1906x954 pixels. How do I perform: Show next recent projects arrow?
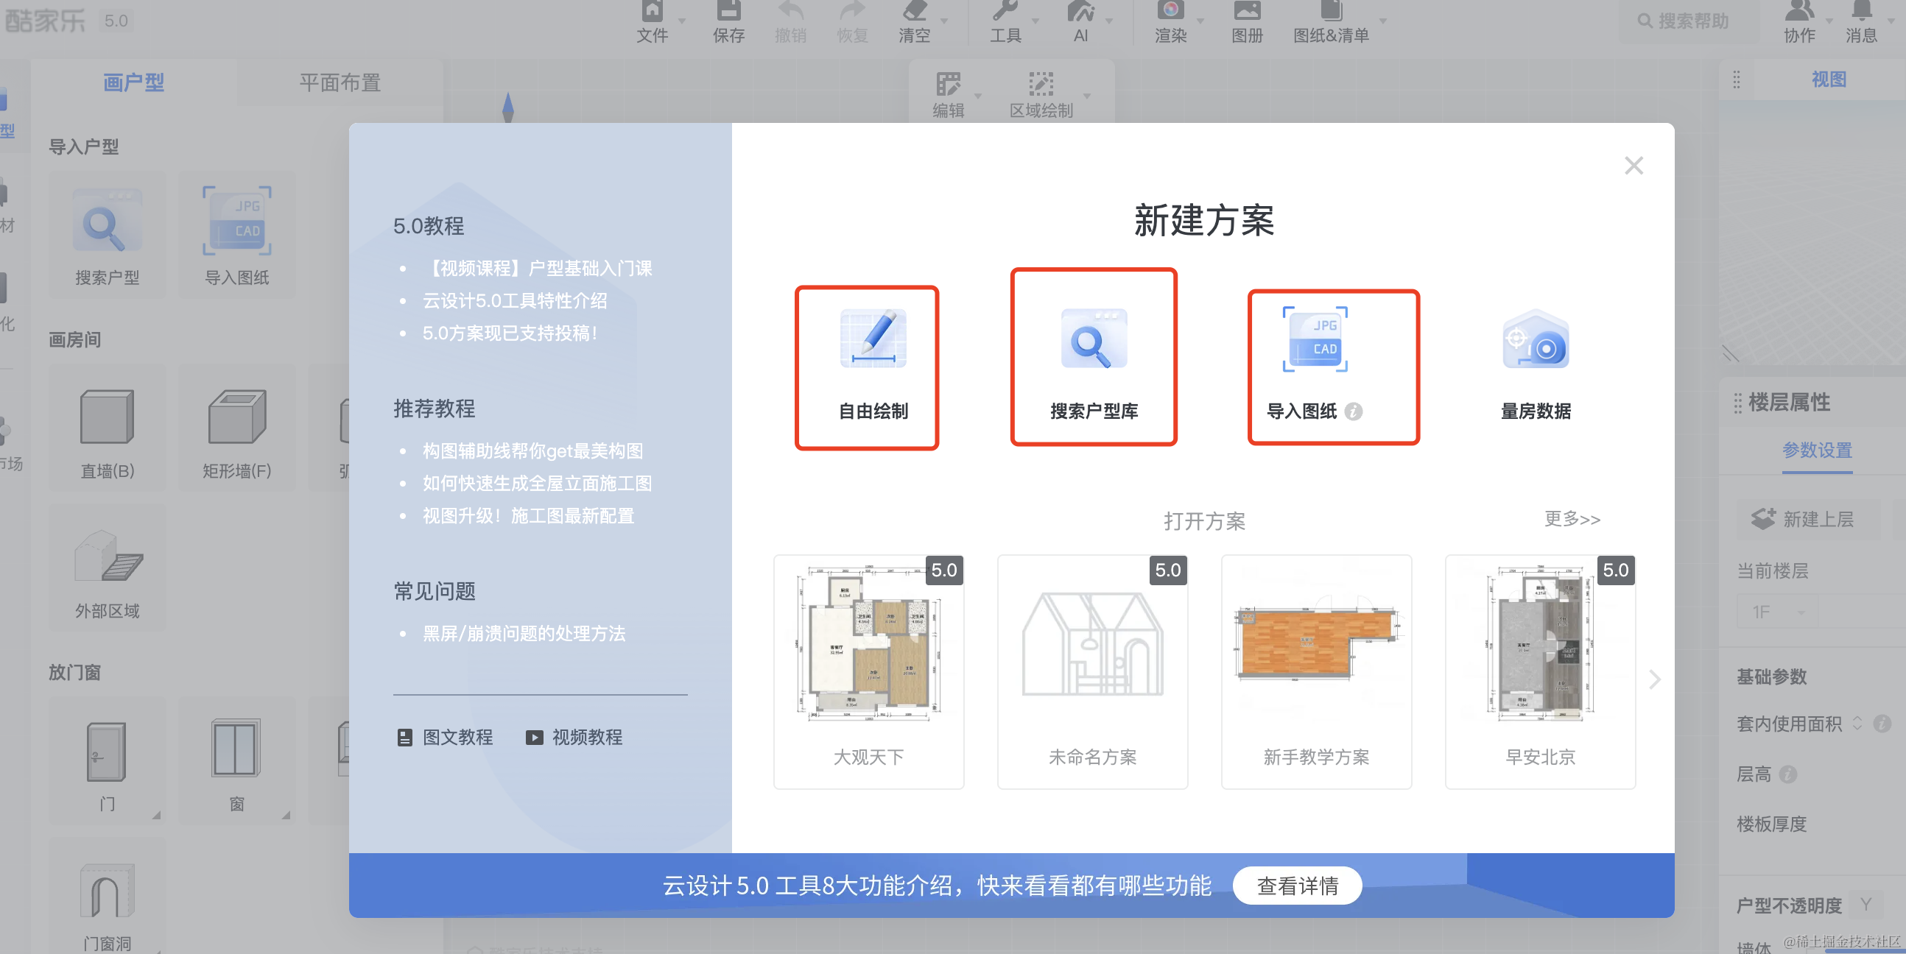click(1655, 679)
